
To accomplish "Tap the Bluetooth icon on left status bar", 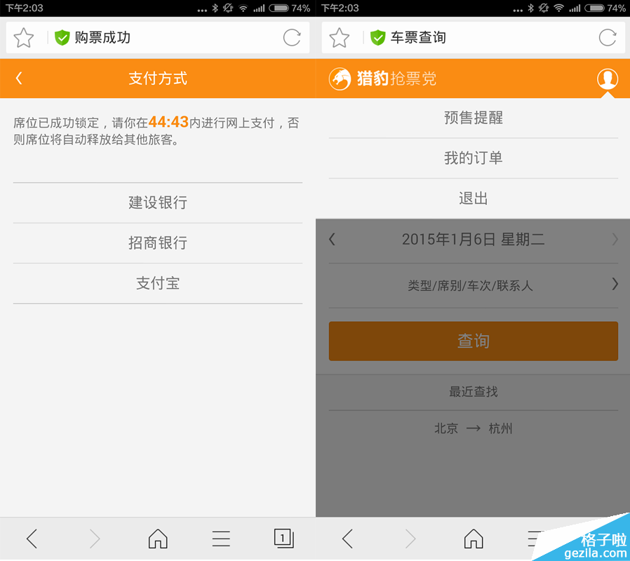I will point(215,8).
